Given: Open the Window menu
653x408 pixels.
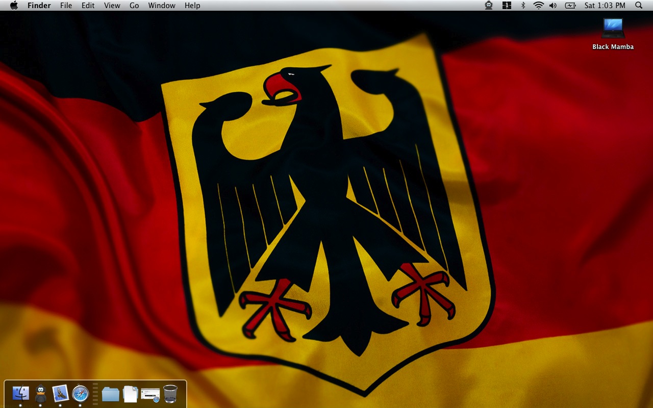Looking at the screenshot, I should (162, 6).
